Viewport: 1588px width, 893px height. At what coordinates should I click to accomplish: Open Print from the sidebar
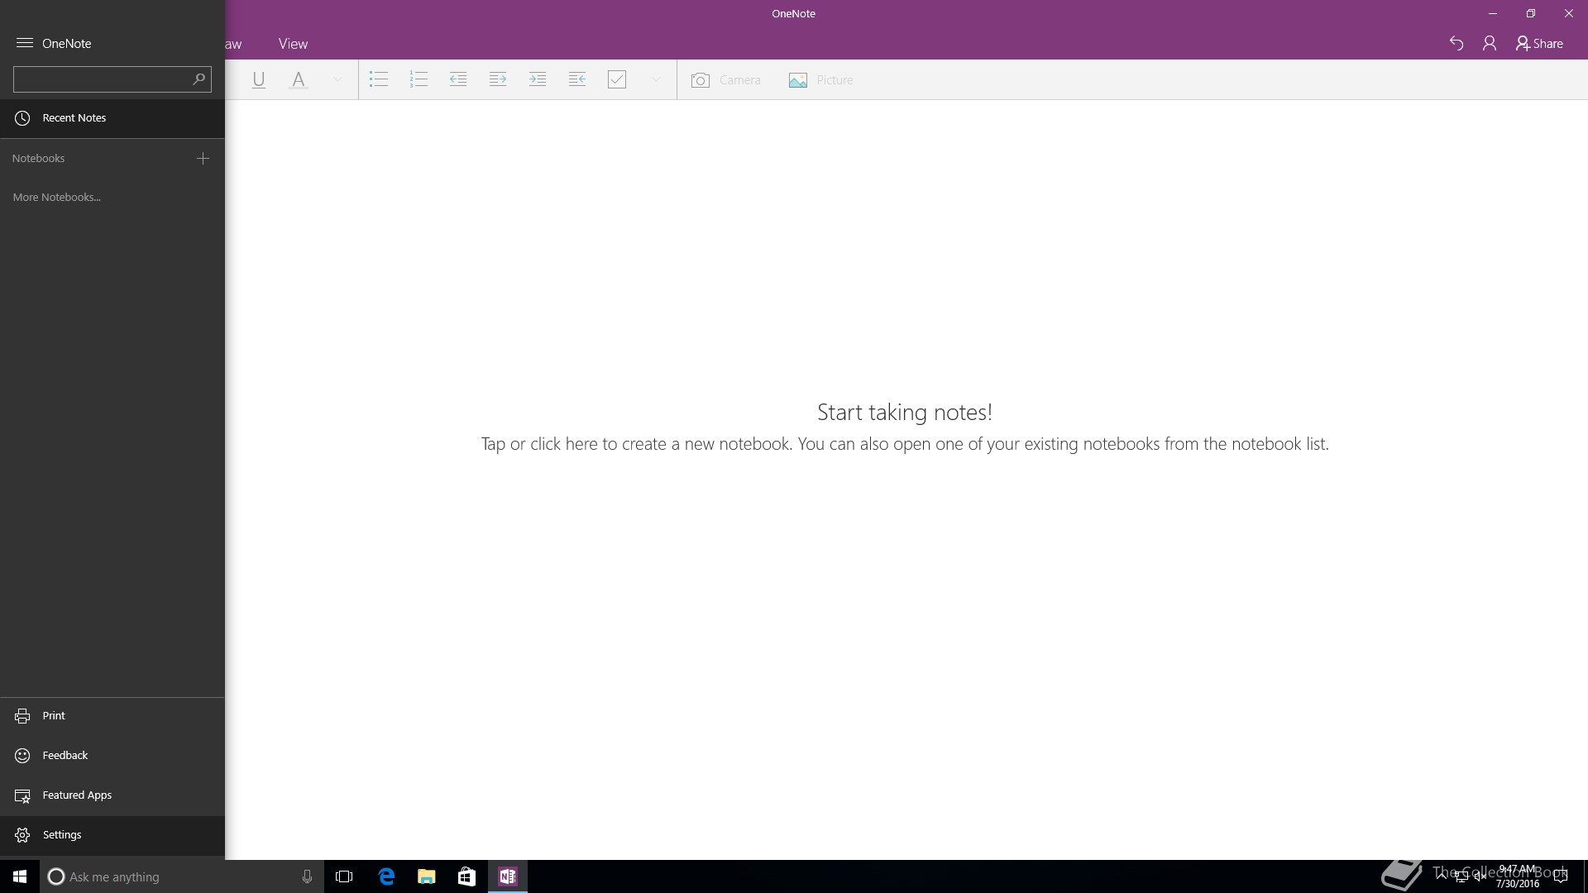[x=112, y=716]
